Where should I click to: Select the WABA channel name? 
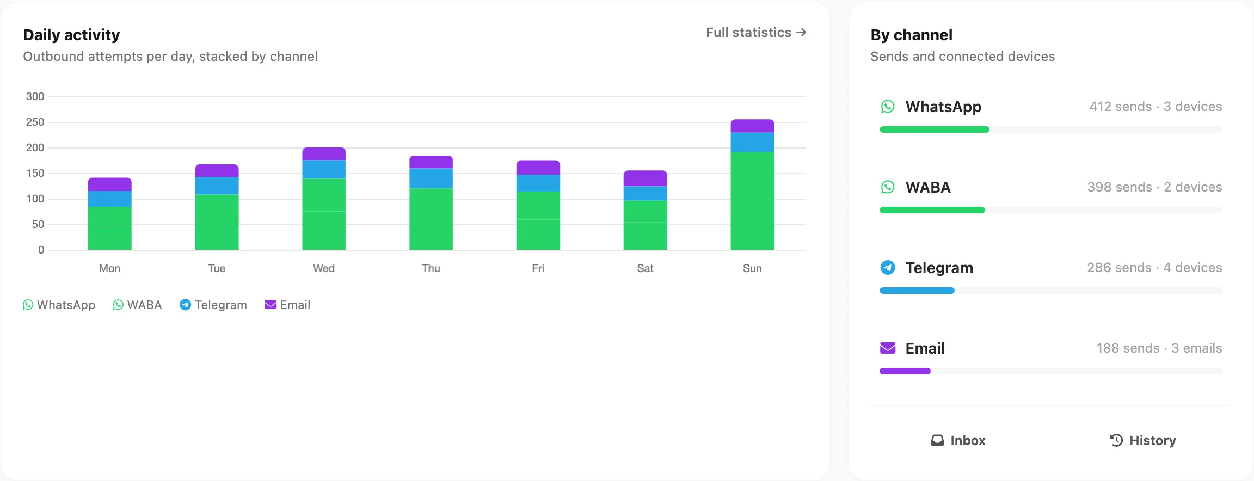[x=928, y=187]
